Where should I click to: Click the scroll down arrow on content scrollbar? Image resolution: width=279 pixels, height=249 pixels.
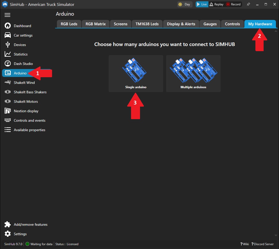click(x=276, y=235)
